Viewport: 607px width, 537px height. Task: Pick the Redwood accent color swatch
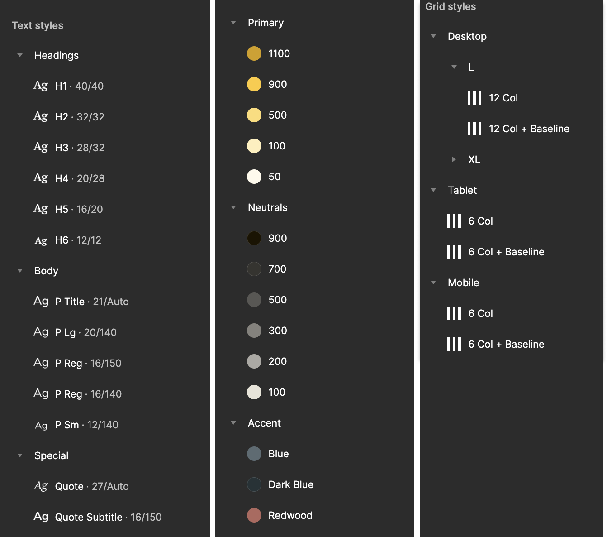(254, 515)
